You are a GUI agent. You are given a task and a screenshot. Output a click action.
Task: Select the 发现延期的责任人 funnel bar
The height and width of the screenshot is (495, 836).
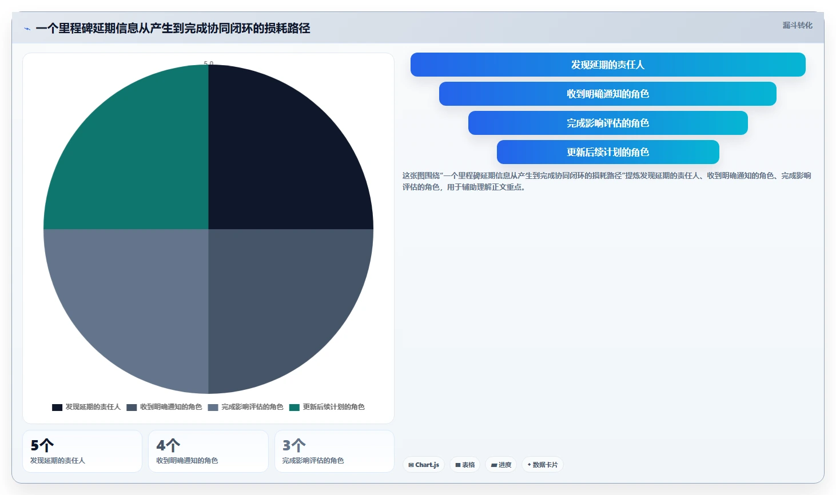tap(608, 65)
